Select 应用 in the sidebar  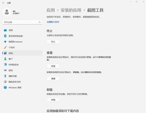tap(22, 53)
